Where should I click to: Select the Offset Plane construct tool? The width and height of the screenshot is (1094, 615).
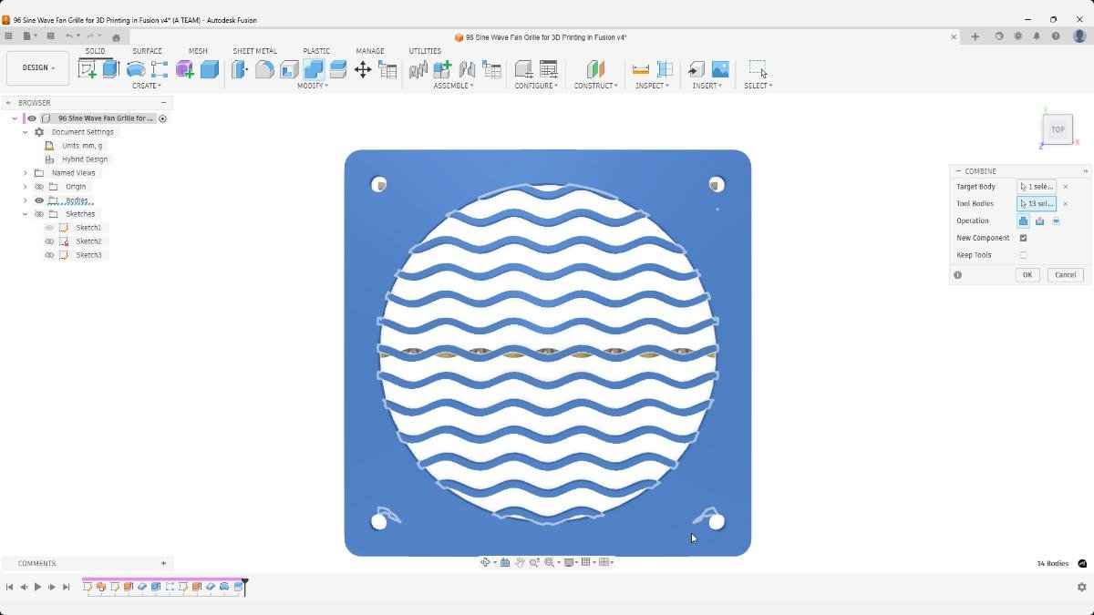595,69
